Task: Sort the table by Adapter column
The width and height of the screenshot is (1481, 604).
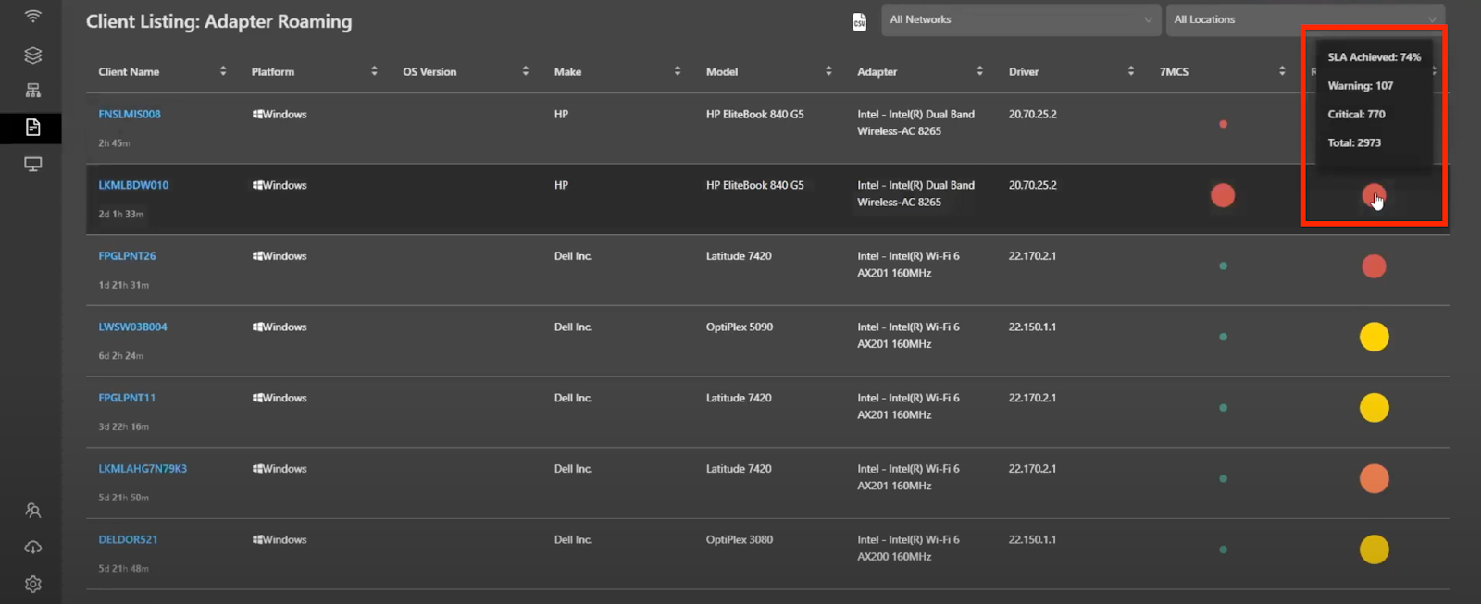Action: pyautogui.click(x=979, y=71)
